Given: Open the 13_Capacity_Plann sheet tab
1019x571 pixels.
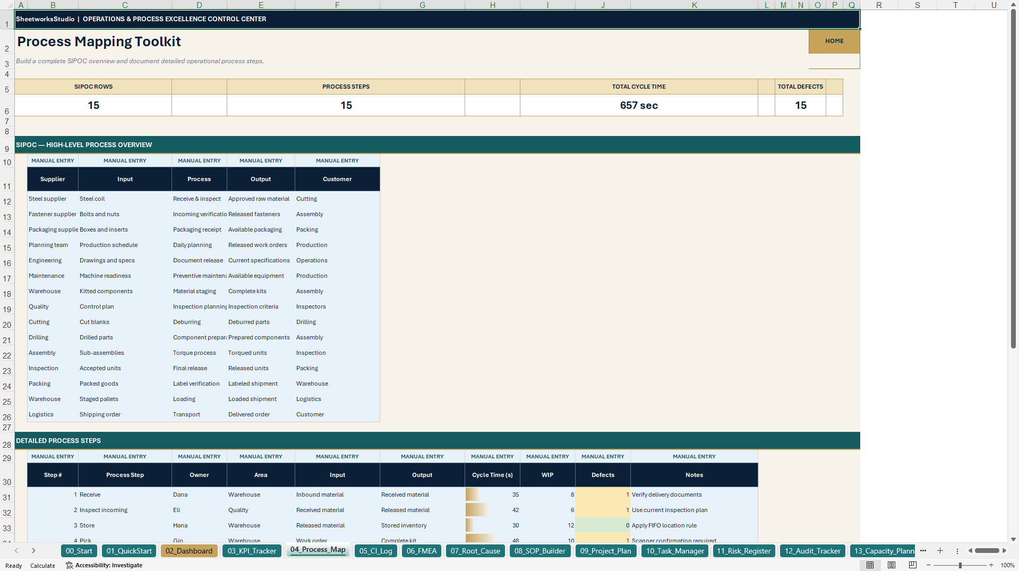Looking at the screenshot, I should pos(883,551).
